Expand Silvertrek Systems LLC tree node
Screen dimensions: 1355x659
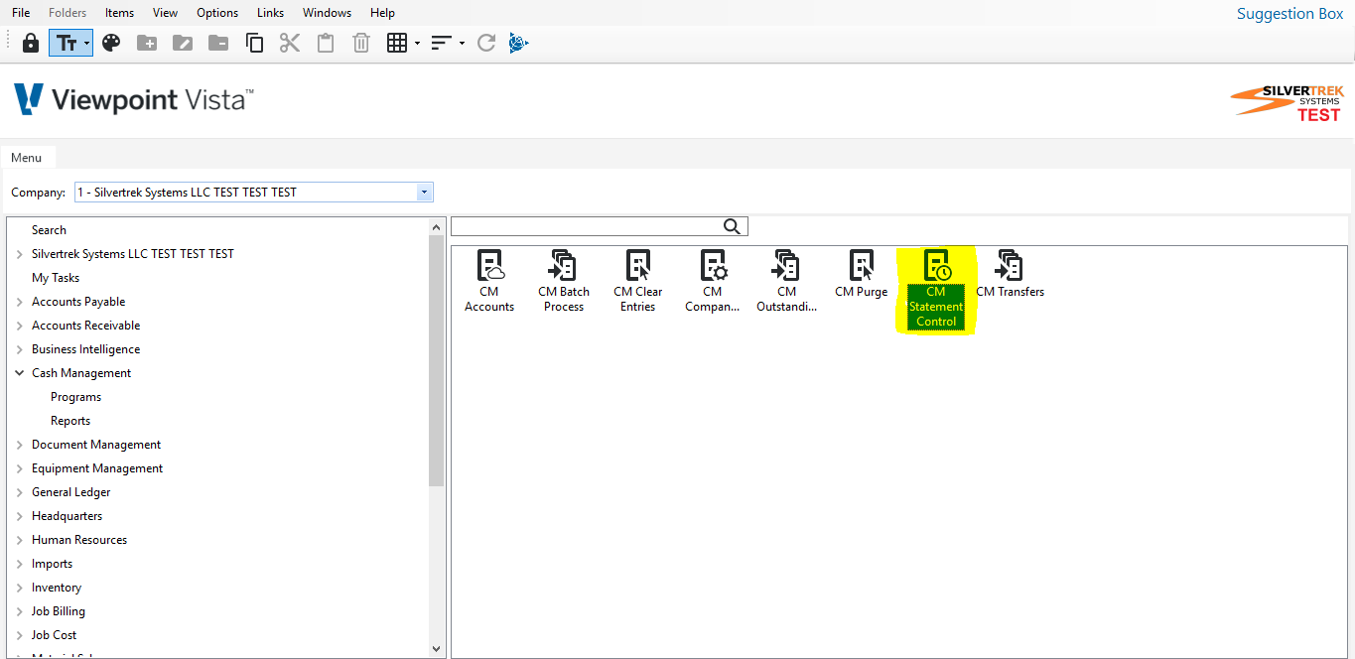tap(20, 254)
